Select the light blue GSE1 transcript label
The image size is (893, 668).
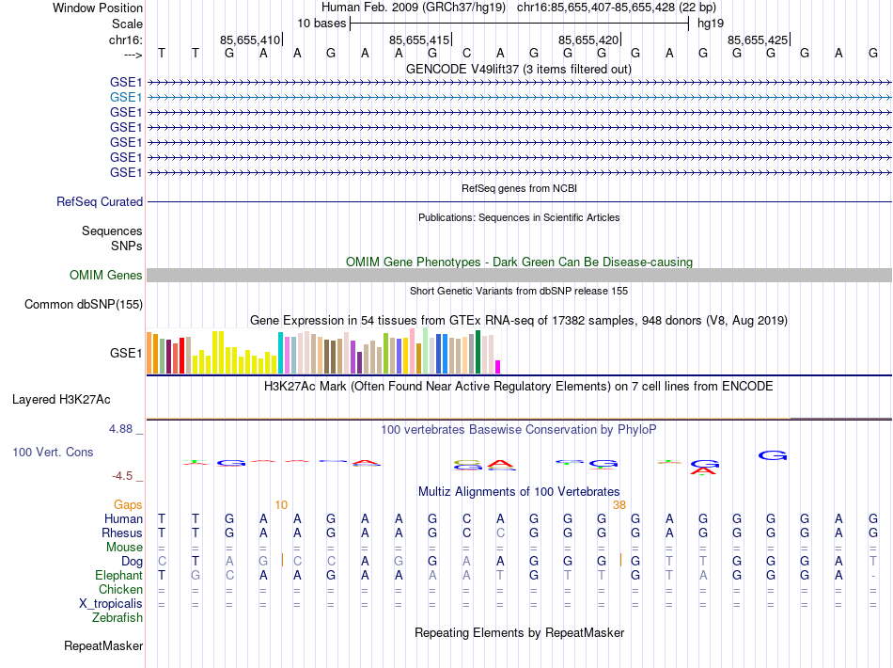(126, 96)
